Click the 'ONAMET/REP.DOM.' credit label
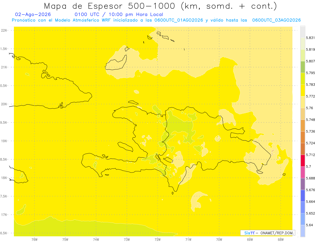The image size is (315, 243). coord(277,233)
